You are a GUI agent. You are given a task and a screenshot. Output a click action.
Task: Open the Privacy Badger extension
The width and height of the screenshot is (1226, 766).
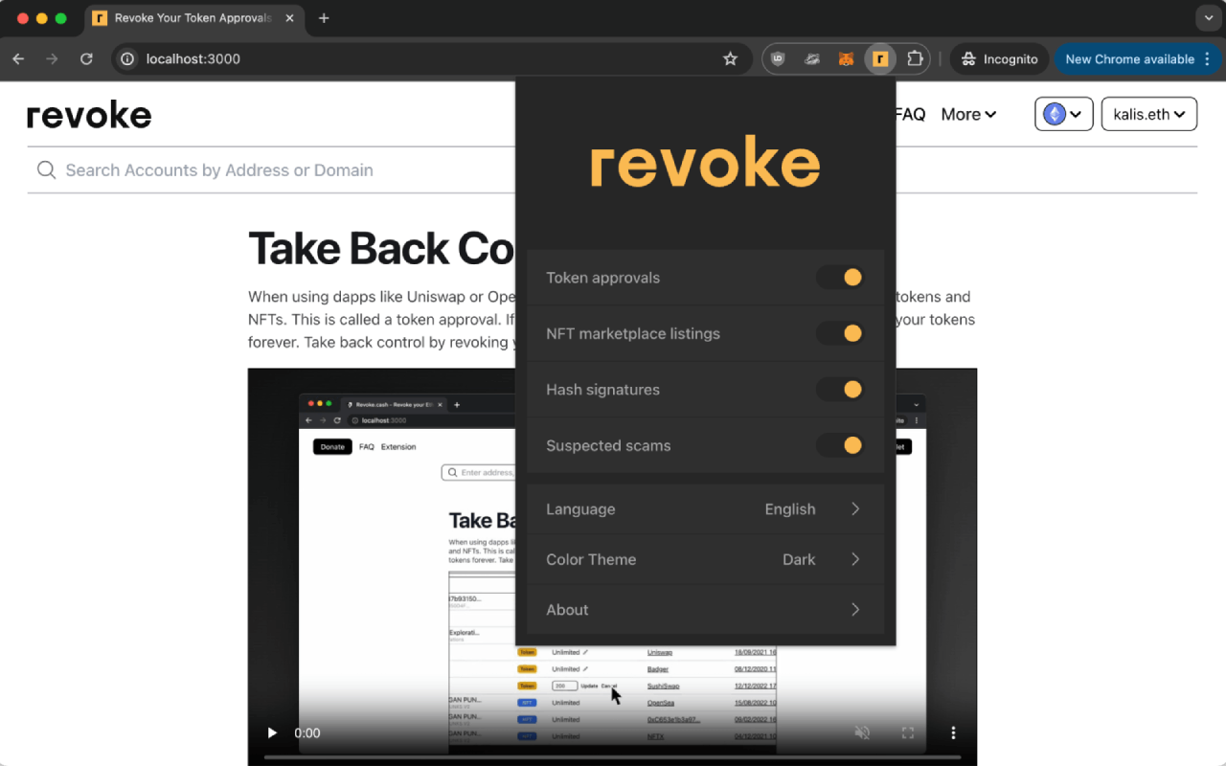[812, 58]
